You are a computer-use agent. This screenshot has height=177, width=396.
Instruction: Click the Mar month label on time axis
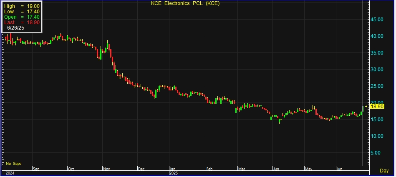click(x=241, y=169)
